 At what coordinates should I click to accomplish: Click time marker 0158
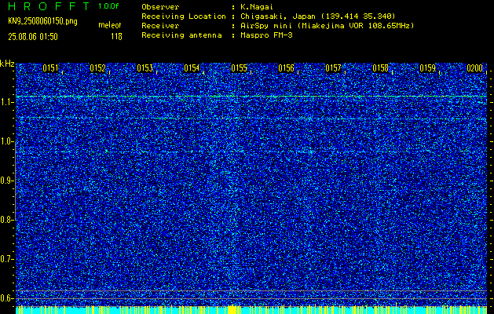(x=381, y=68)
